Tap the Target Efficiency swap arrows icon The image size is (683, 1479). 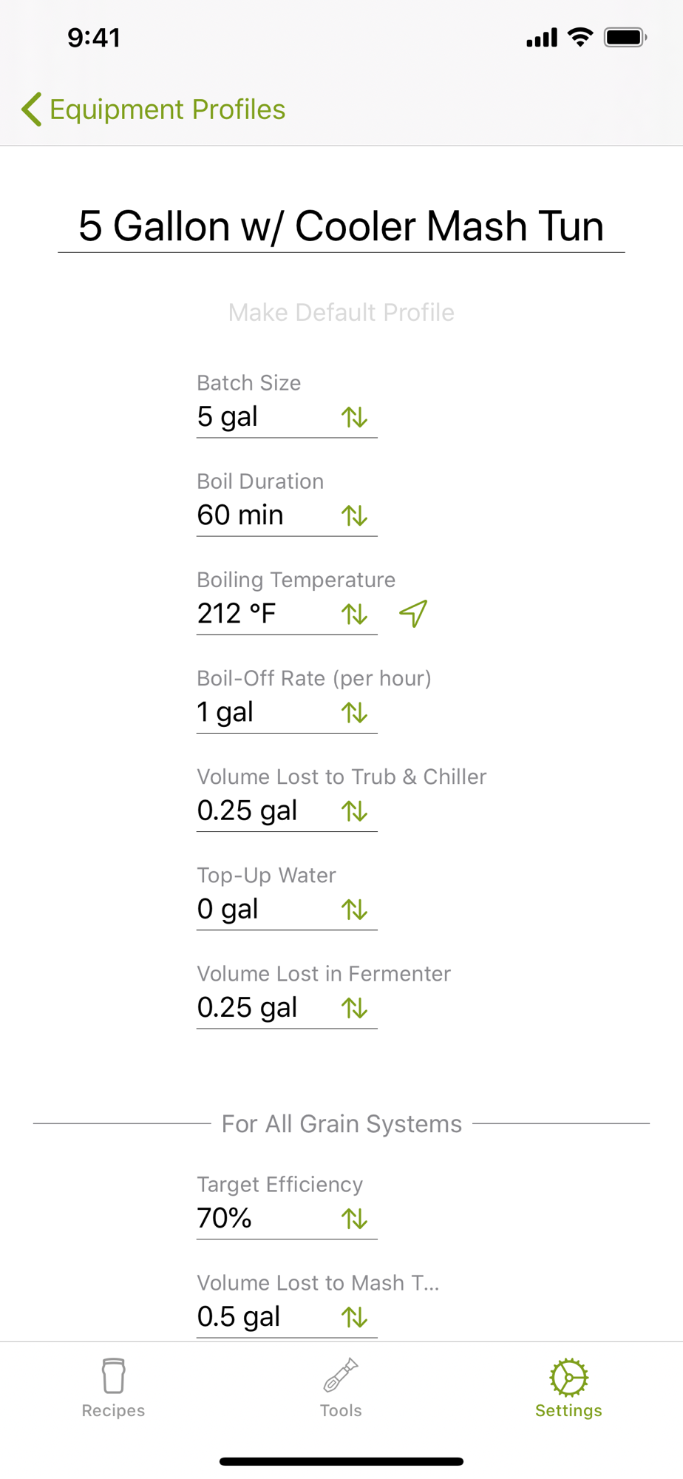pos(355,1219)
